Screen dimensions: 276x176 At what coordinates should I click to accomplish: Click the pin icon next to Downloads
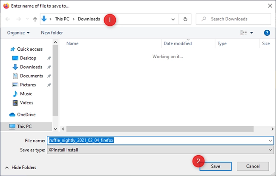tap(49, 67)
